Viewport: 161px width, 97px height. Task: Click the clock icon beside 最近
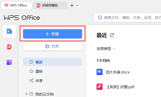coord(31,62)
